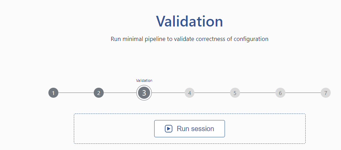341x150 pixels.
Task: Navigate to step 6 circle
Action: [x=280, y=93]
